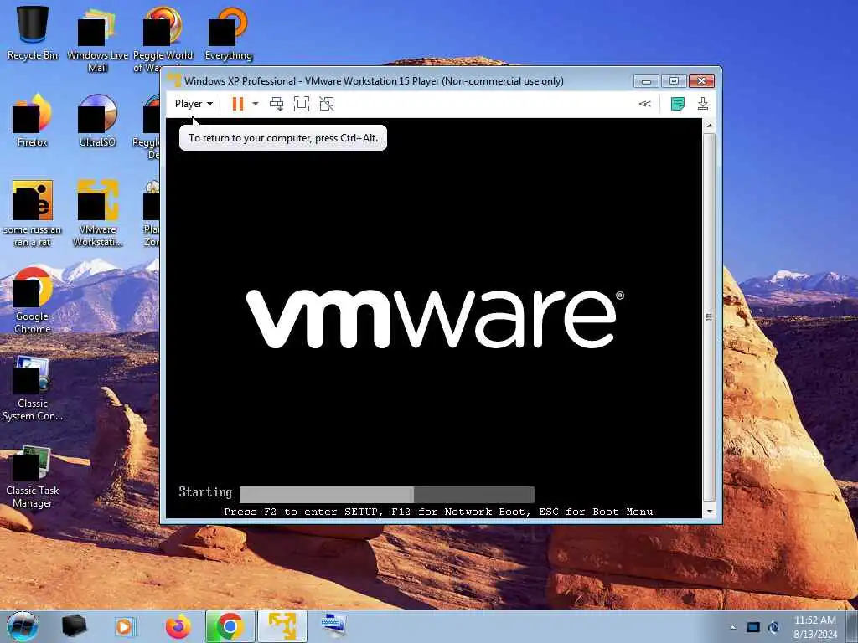Click the 'To return to your computer' tooltip

point(283,138)
